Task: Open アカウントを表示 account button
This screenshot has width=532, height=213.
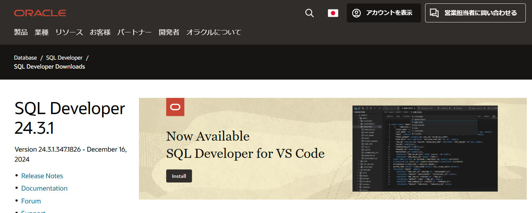Action: click(x=384, y=13)
